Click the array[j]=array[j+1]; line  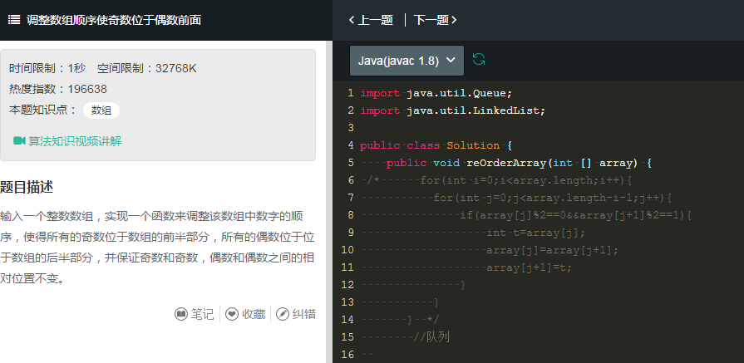click(x=552, y=250)
